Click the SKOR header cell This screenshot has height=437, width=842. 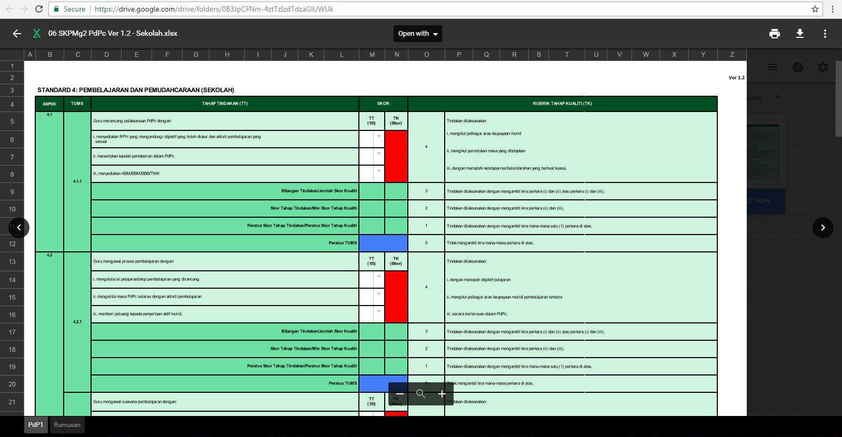pyautogui.click(x=383, y=104)
